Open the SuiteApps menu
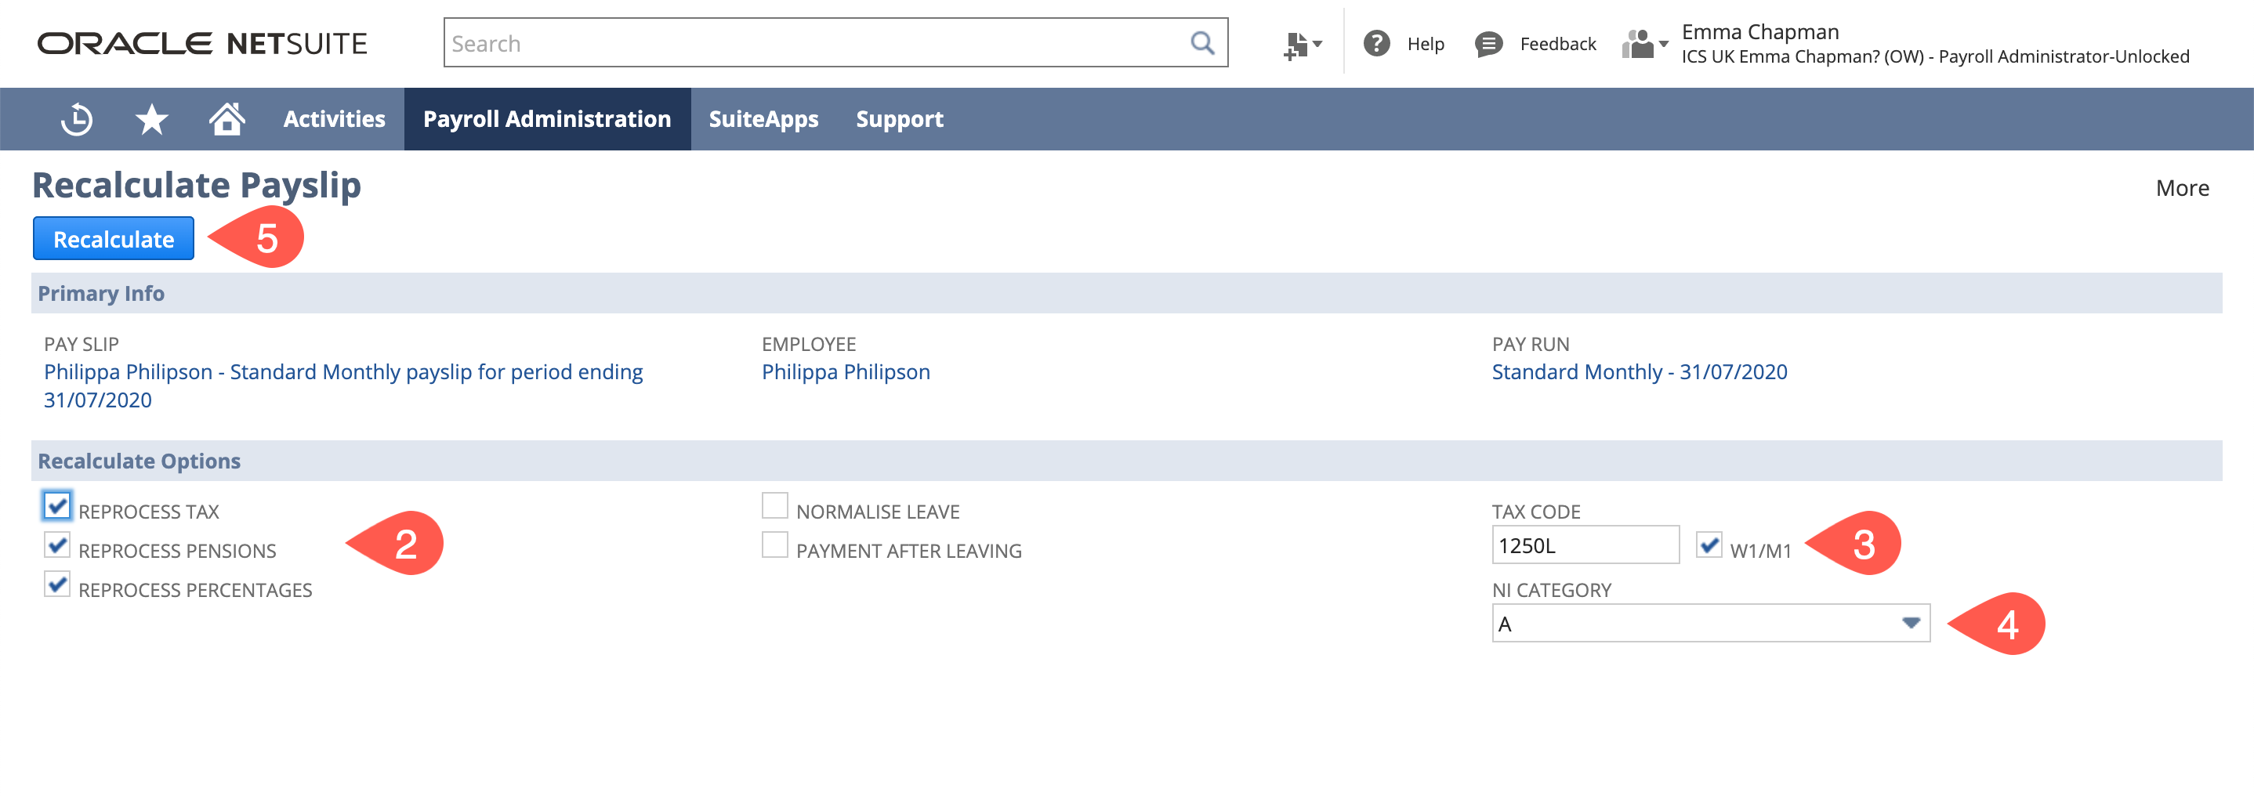Viewport: 2254px width, 796px height. click(763, 118)
